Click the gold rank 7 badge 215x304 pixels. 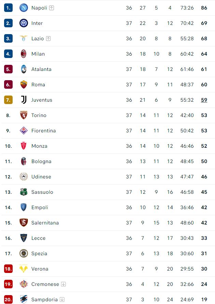[x=8, y=100]
